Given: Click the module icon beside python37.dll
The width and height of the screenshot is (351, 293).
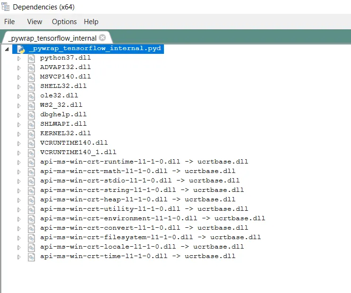Looking at the screenshot, I should pyautogui.click(x=31, y=59).
